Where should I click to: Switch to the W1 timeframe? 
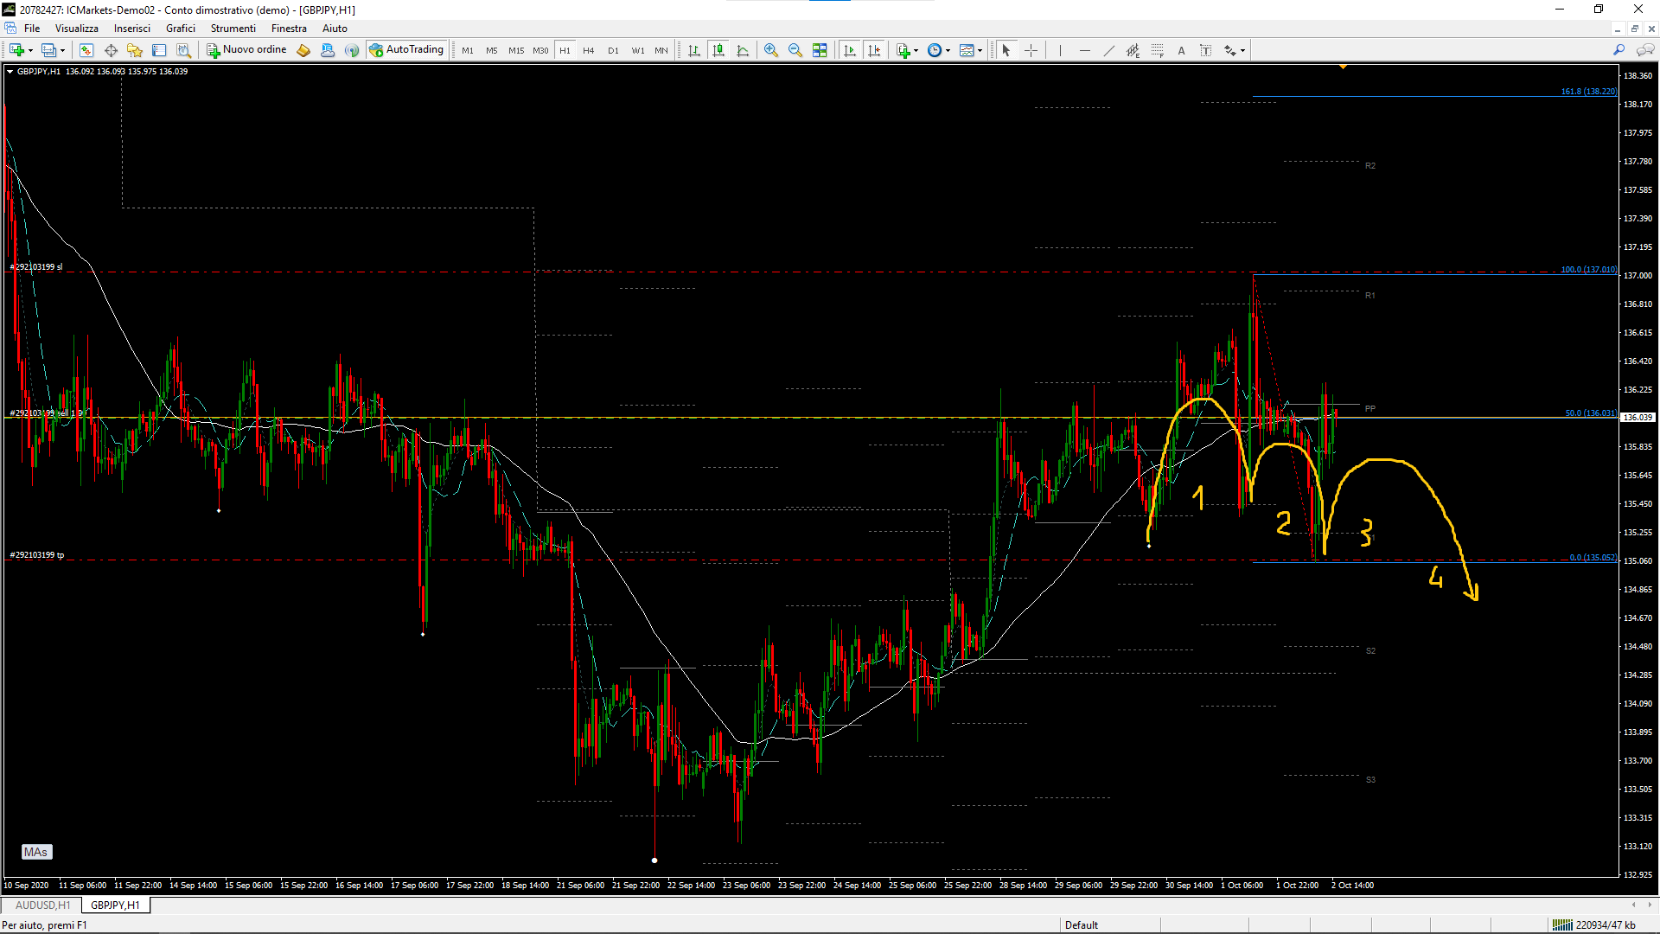tap(637, 50)
